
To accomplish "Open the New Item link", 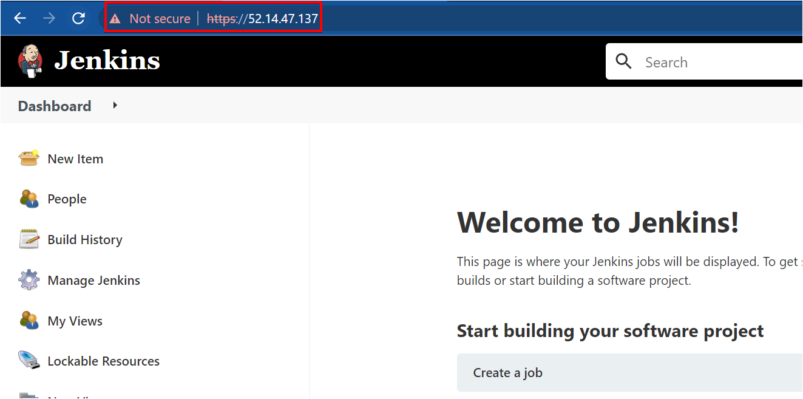I will tap(75, 159).
